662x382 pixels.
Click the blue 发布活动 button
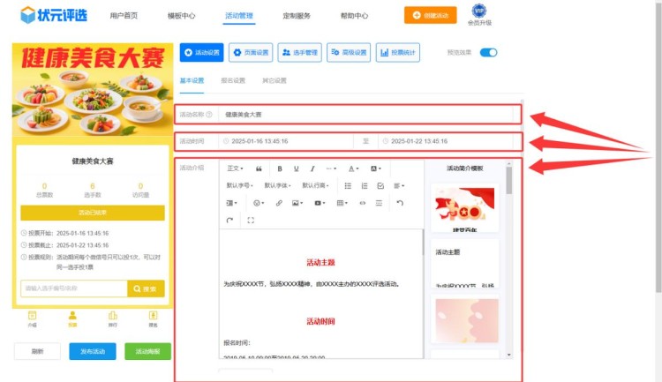(x=92, y=351)
